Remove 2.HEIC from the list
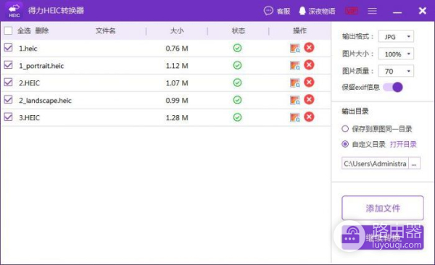This screenshot has width=435, height=265. [x=309, y=83]
